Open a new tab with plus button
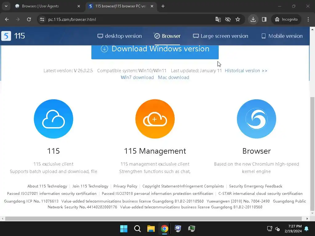Viewport: 315px width, 236px height. click(163, 6)
